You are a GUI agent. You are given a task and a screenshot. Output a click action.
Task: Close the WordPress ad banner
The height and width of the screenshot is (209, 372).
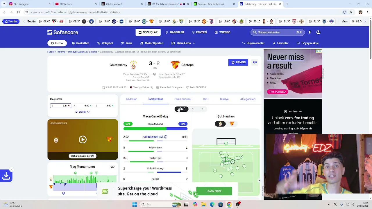pyautogui.click(x=259, y=180)
